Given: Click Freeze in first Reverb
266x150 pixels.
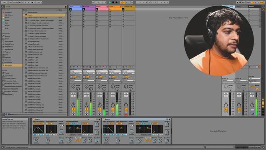Looking at the screenshot, I should [78, 138].
